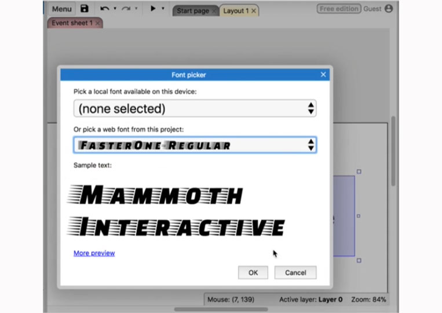
Task: Click the top-right selection resize handle
Action: [359, 171]
